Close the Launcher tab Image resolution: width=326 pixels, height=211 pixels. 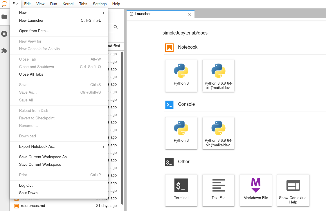[x=189, y=14]
